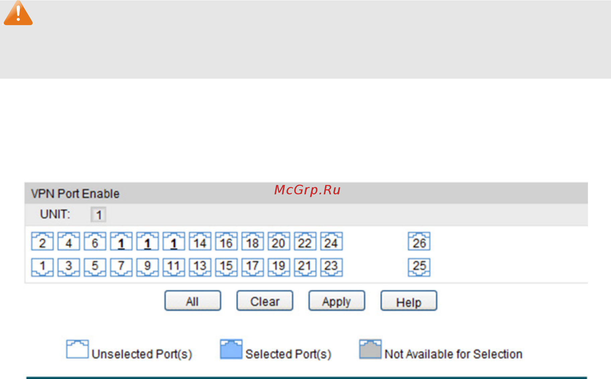Choose port 5 icon
The image size is (611, 379).
[95, 267]
